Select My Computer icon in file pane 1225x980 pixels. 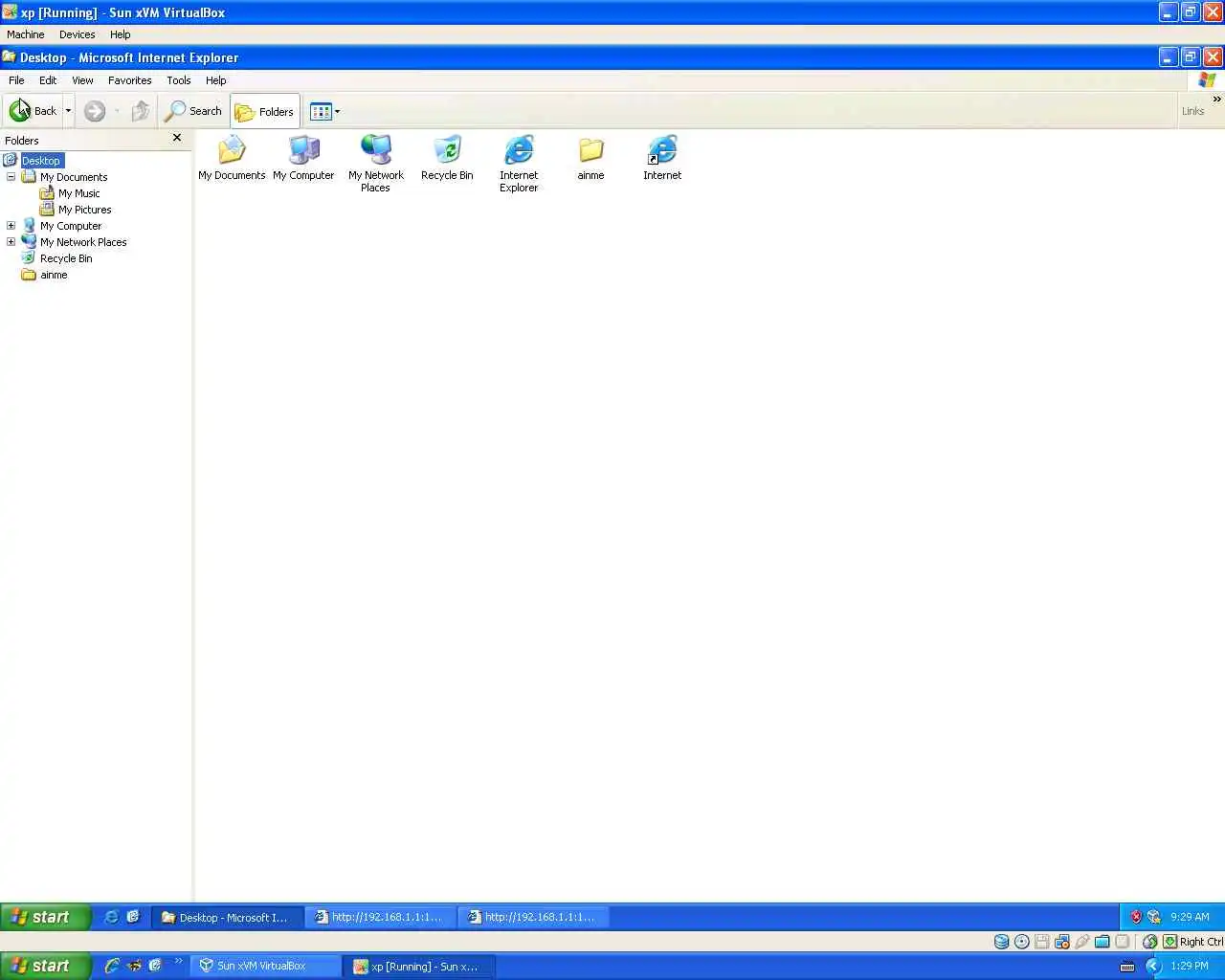tap(303, 158)
